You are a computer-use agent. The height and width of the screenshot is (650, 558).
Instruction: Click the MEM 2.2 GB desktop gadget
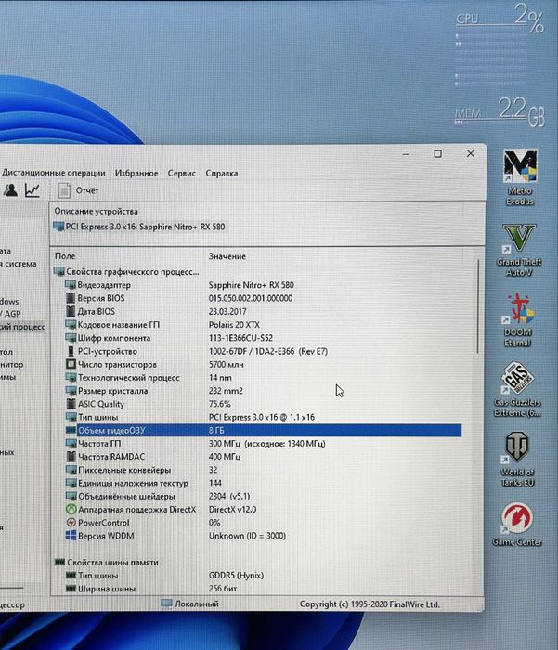500,111
